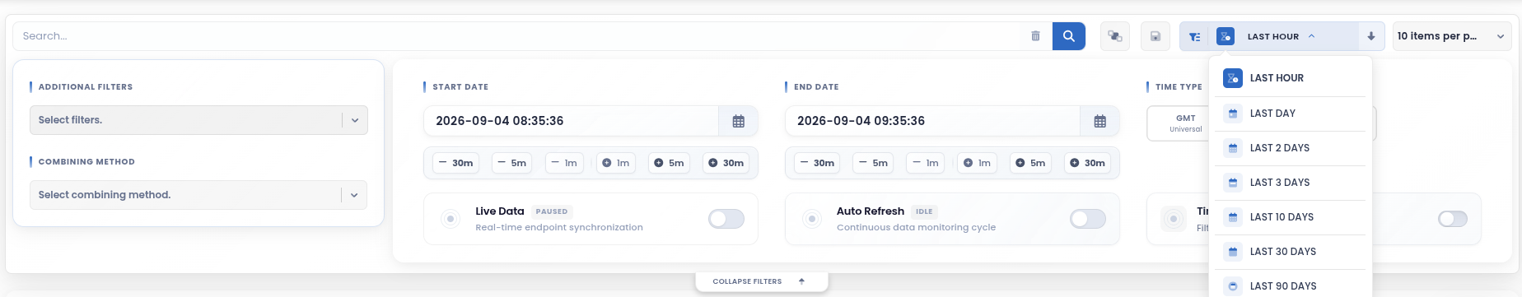Subtract 30m from Start Date
Screen dimensions: 1522x297
point(455,163)
